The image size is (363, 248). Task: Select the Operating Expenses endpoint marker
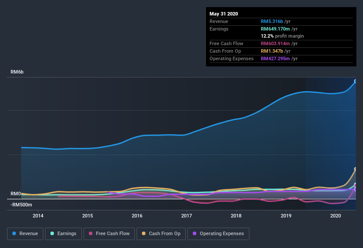click(x=355, y=190)
